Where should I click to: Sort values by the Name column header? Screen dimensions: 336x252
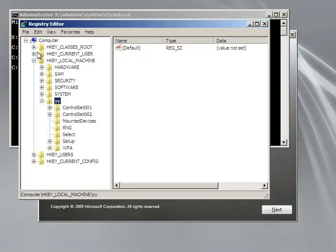138,40
